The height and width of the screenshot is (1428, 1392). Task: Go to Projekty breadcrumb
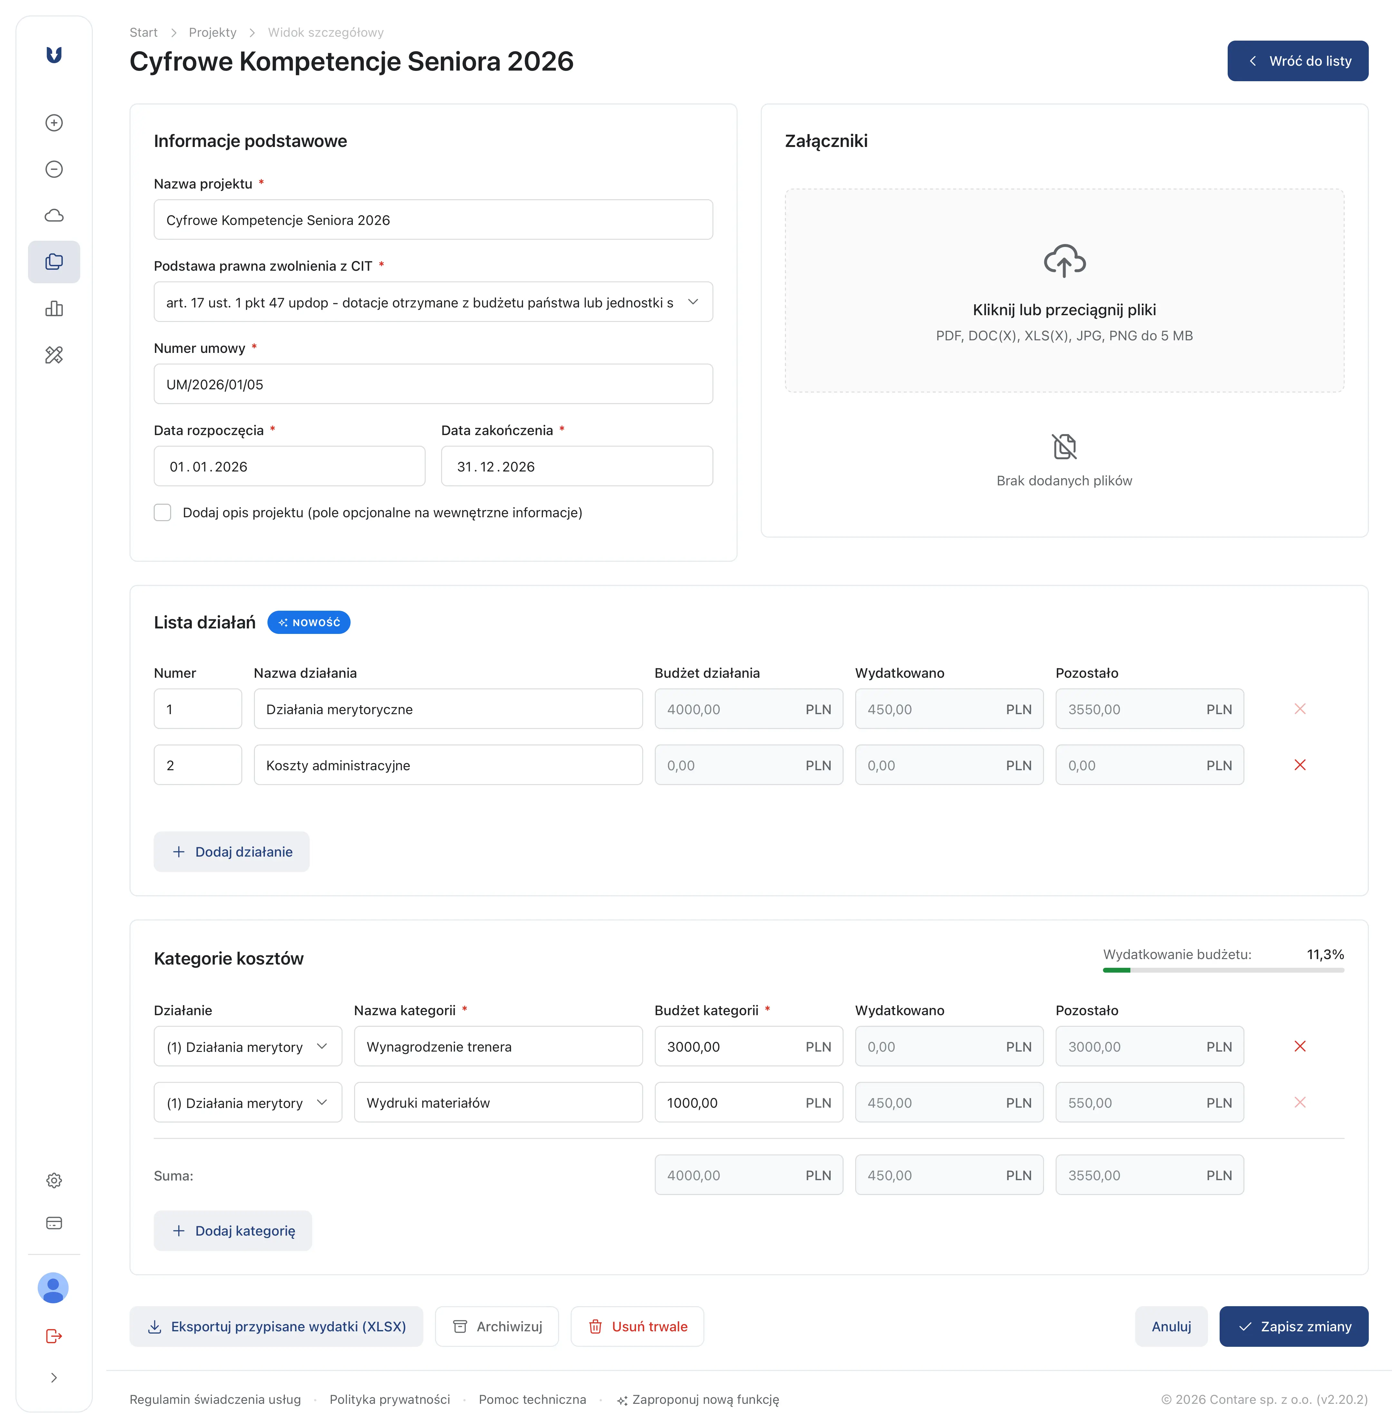click(212, 32)
